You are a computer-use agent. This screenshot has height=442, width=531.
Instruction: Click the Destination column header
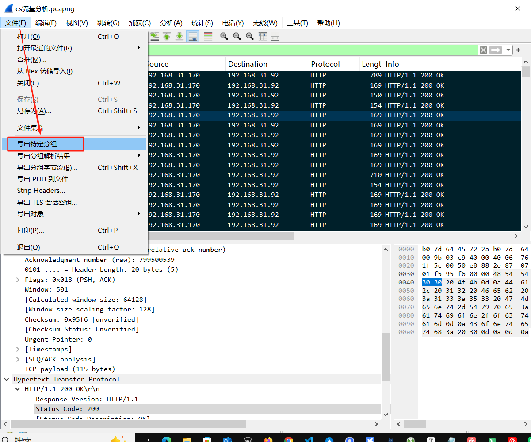coord(248,64)
